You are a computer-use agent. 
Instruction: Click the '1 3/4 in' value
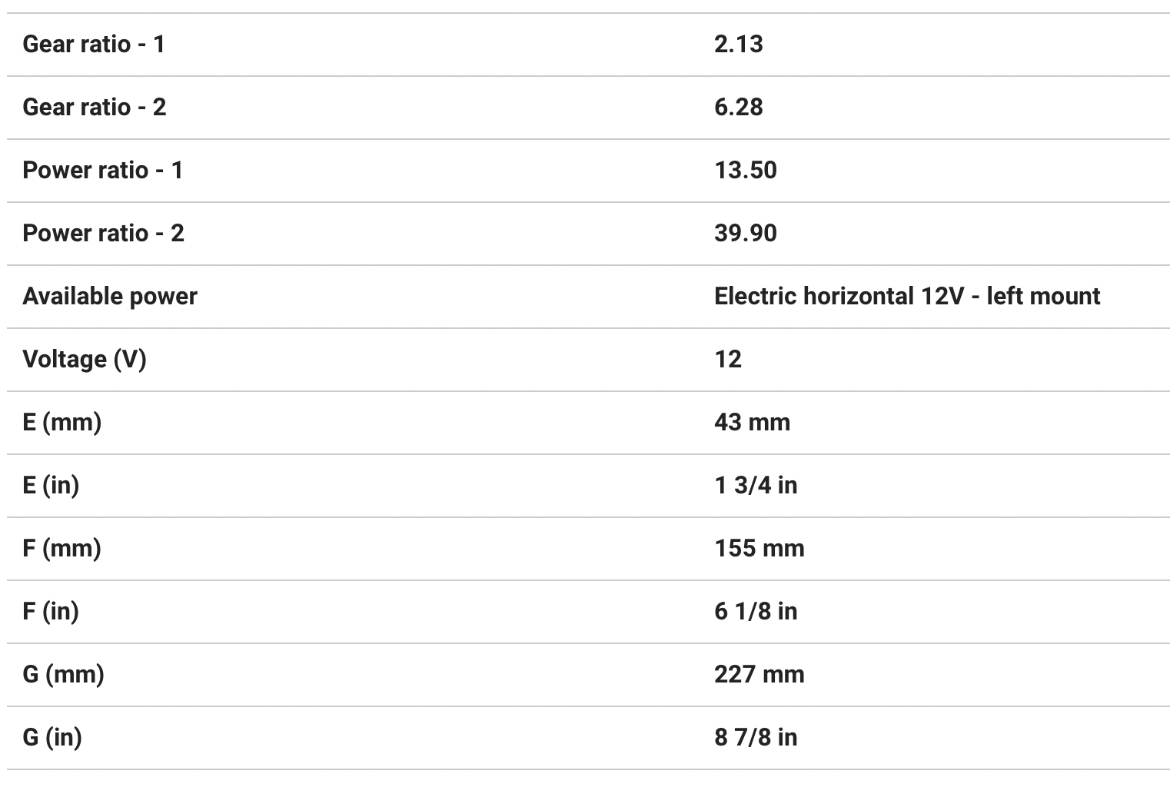tap(755, 485)
